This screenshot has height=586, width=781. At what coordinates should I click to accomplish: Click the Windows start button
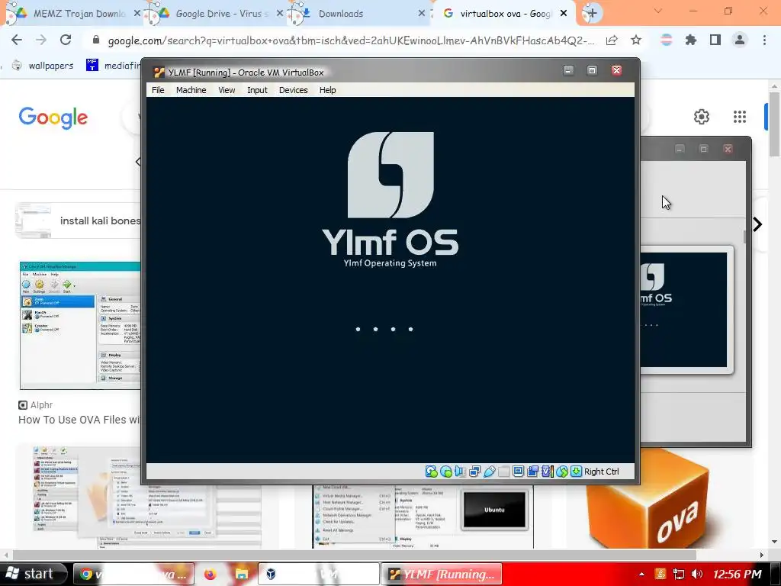coord(32,574)
